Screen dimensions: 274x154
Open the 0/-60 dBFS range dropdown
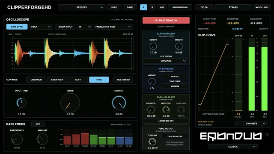tap(251, 124)
